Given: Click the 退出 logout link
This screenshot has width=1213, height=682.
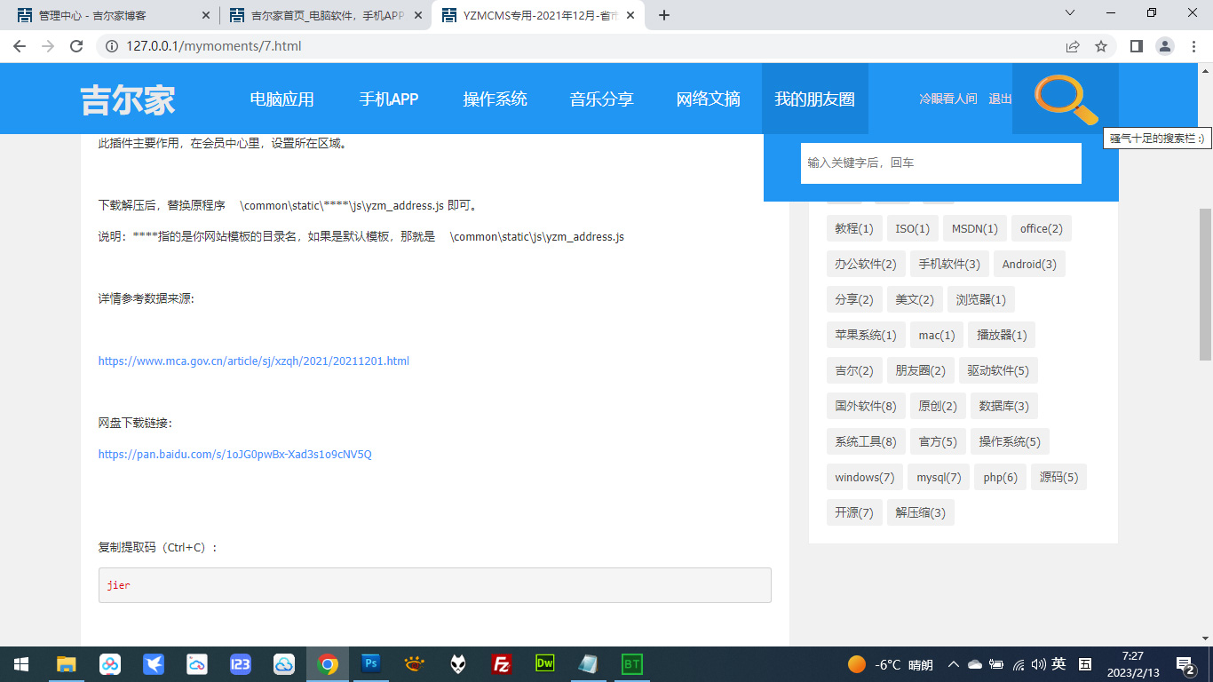Looking at the screenshot, I should pos(1000,99).
